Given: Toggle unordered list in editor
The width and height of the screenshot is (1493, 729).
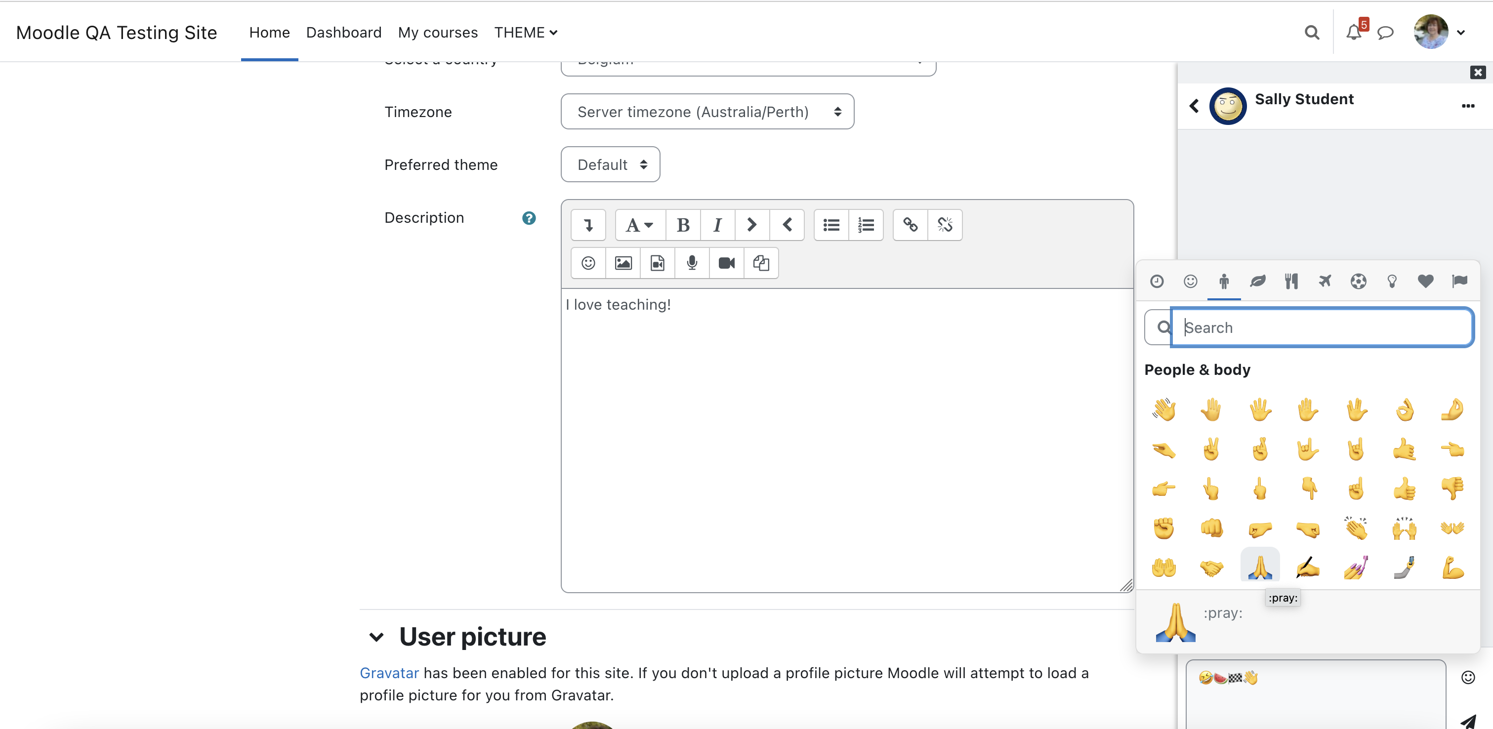Looking at the screenshot, I should tap(831, 225).
